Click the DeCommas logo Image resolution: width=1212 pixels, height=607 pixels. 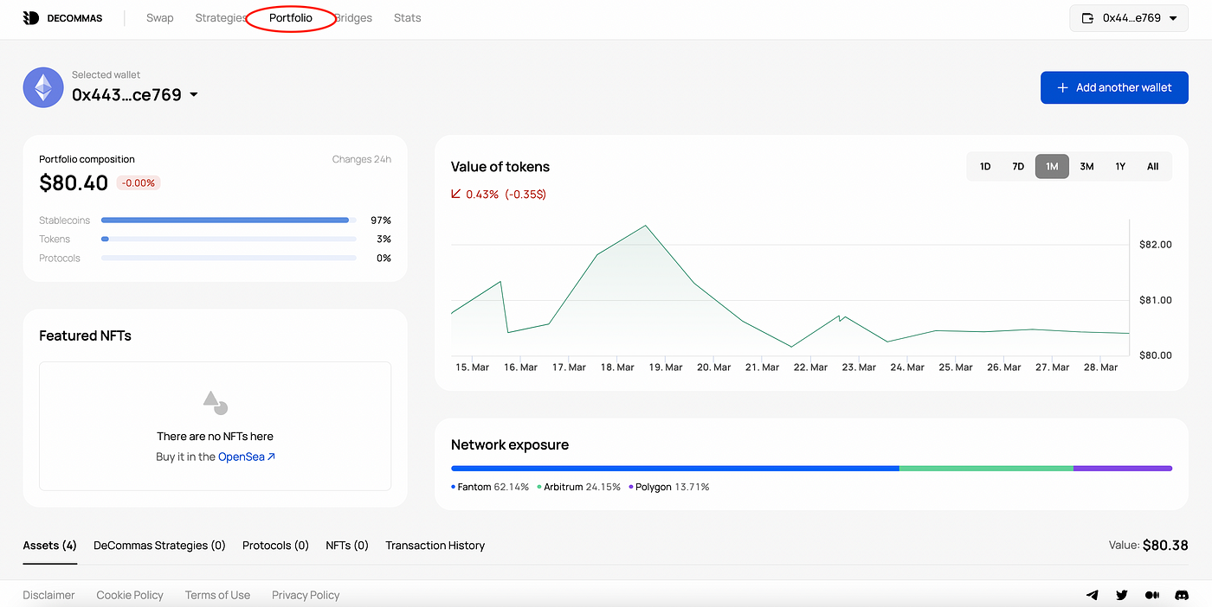coord(62,18)
